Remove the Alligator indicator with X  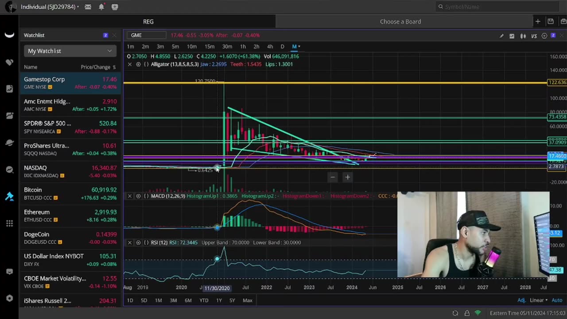(129, 64)
